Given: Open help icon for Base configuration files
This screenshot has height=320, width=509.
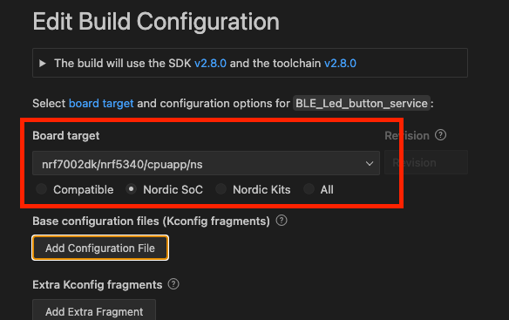Looking at the screenshot, I should 282,221.
